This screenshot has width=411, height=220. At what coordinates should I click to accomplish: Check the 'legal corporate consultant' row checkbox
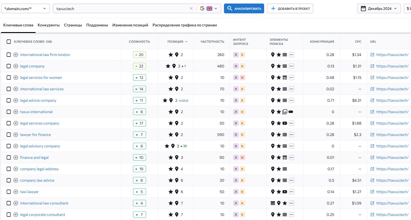[9, 215]
